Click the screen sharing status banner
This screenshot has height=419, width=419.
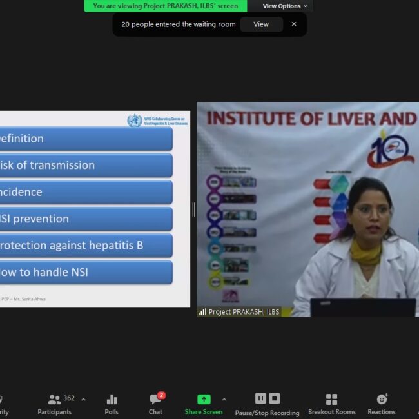coord(165,6)
